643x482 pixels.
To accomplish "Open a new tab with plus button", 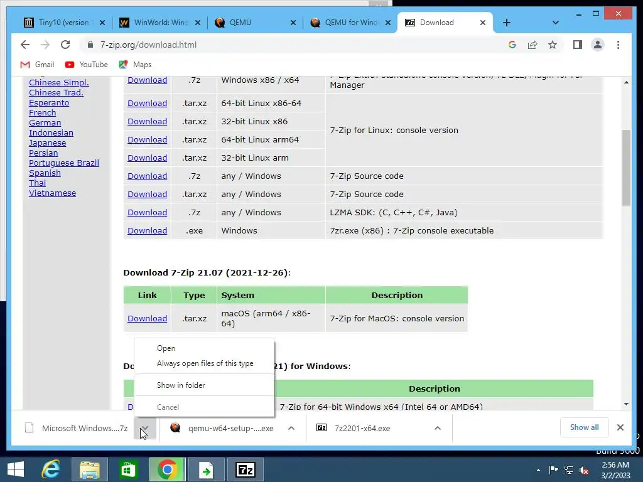I will (x=507, y=23).
